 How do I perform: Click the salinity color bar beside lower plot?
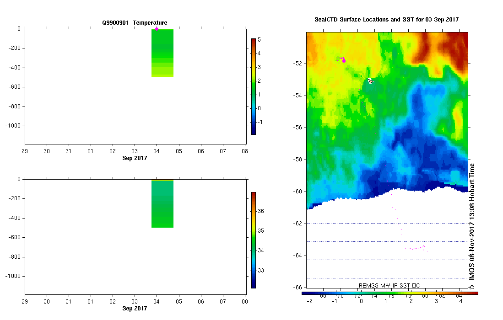254,240
